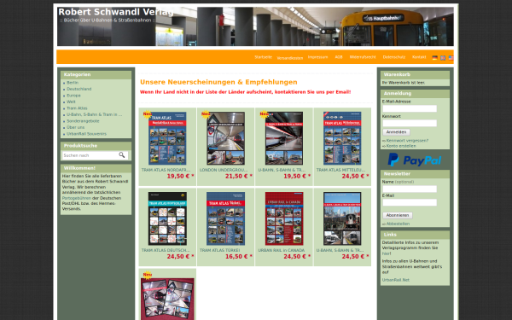The height and width of the screenshot is (320, 512).
Task: Open London Underground book cover
Action: pyautogui.click(x=225, y=138)
